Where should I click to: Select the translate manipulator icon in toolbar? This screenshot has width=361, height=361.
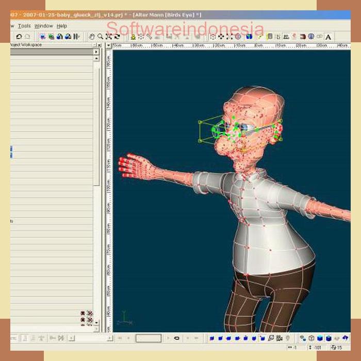pos(221,37)
